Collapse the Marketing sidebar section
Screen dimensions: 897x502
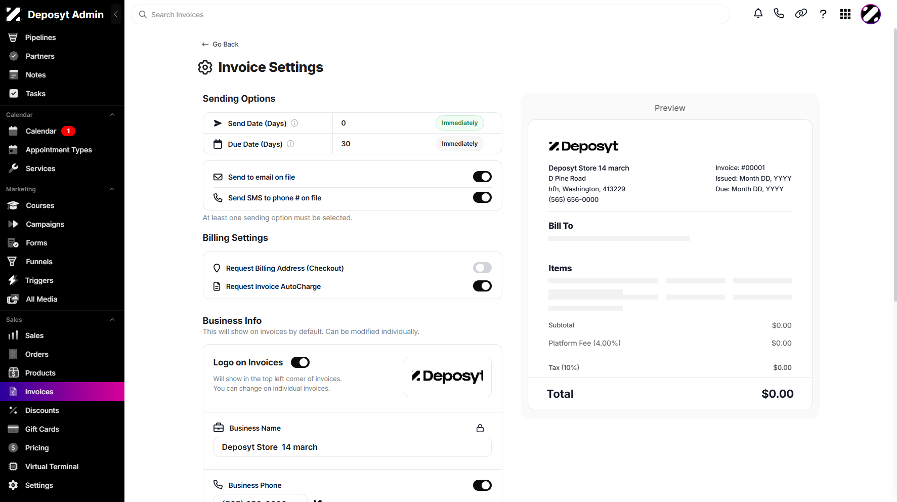pyautogui.click(x=112, y=189)
